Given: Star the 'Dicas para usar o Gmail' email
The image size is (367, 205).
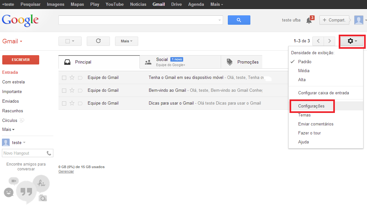Looking at the screenshot, I should point(72,103).
